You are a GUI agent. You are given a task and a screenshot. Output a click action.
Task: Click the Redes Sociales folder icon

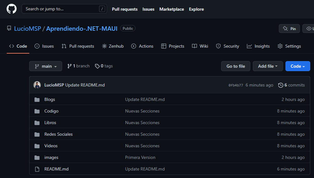37,134
